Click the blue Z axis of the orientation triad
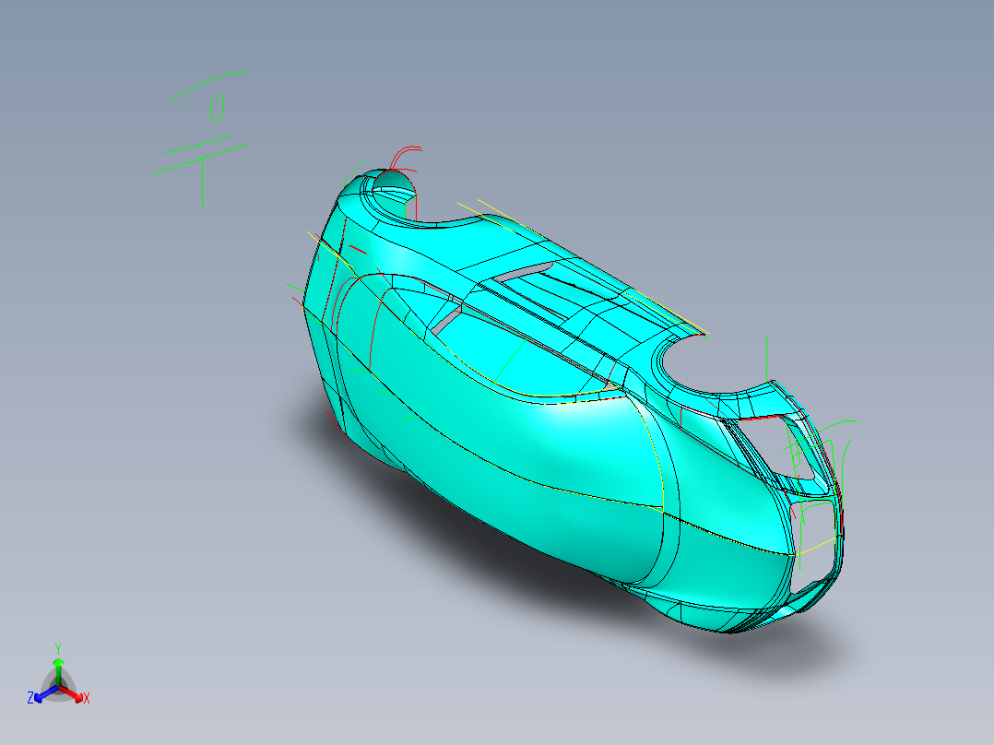Viewport: 994px width, 745px height. 45,693
